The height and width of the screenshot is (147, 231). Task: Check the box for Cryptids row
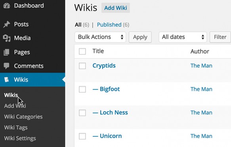click(x=82, y=66)
